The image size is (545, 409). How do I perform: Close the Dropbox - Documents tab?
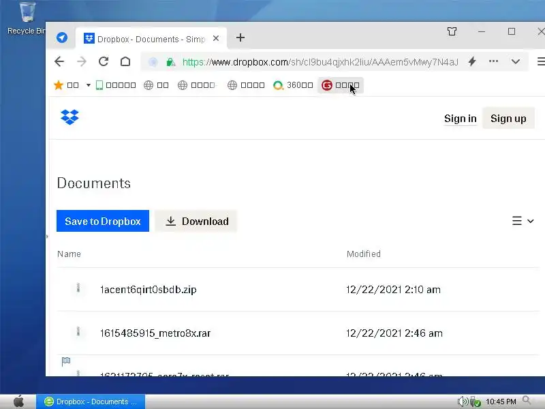pos(216,38)
